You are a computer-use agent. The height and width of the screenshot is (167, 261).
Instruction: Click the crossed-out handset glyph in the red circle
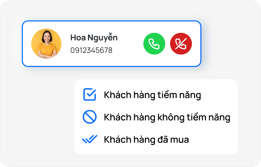(x=181, y=44)
